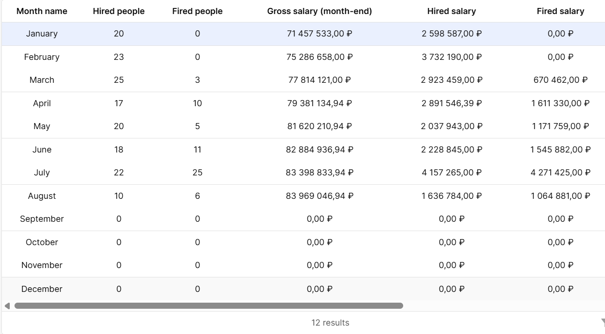Click July fired people value 25
The width and height of the screenshot is (605, 334).
click(x=197, y=173)
